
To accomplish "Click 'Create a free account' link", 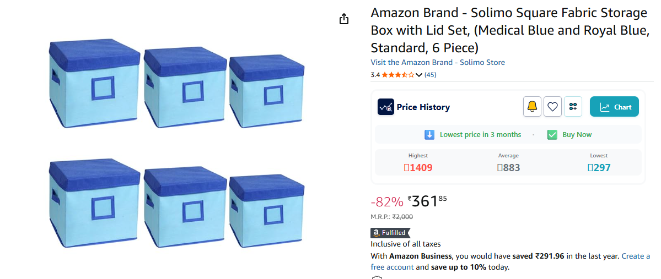I will [636, 256].
